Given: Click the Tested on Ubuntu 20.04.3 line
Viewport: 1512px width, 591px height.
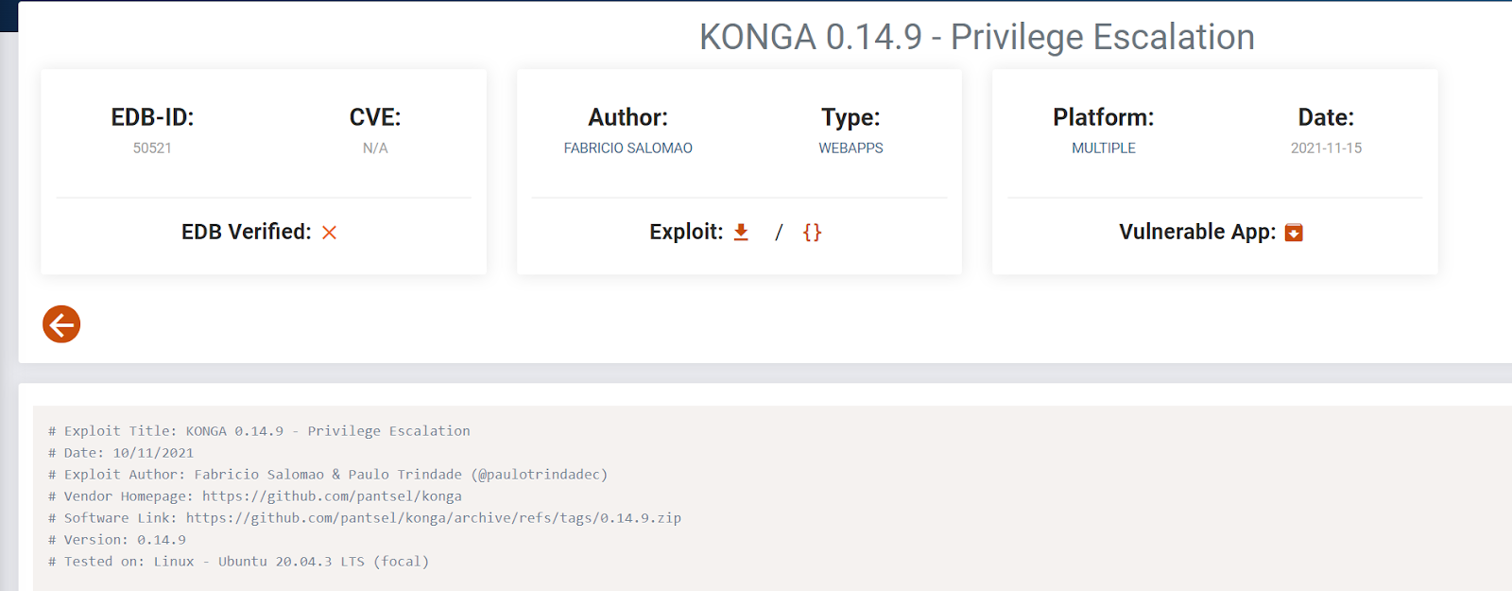Looking at the screenshot, I should click(239, 562).
